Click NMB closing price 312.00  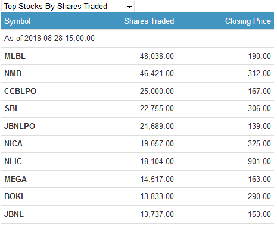[x=259, y=74]
